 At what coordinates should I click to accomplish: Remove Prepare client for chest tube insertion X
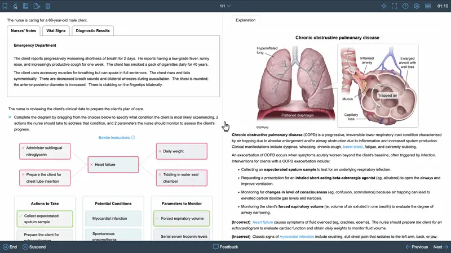tap(23, 174)
